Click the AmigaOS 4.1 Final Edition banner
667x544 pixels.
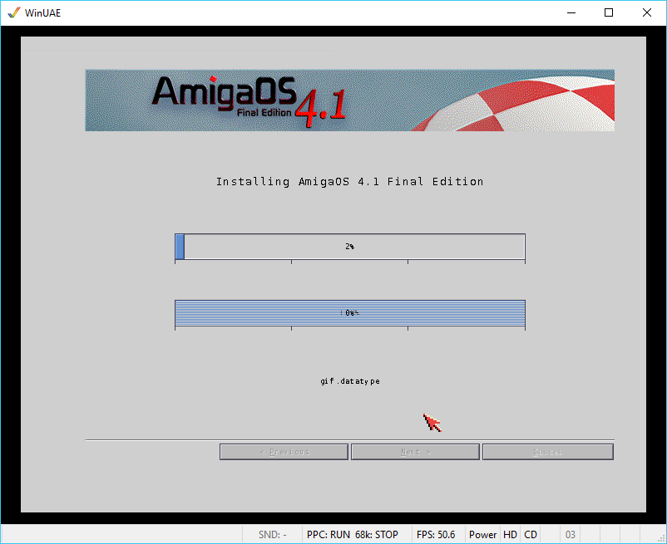coord(349,100)
